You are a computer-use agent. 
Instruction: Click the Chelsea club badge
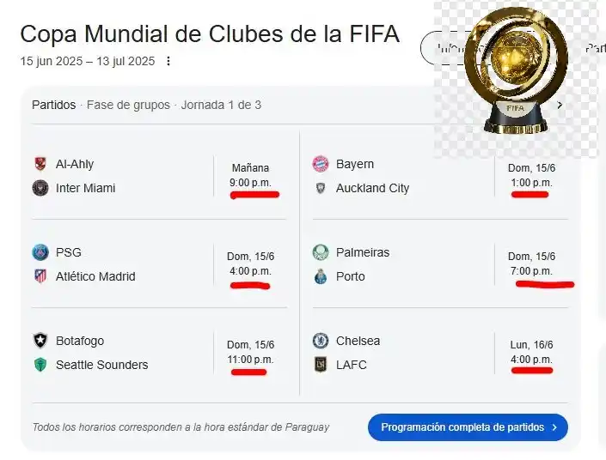(321, 341)
